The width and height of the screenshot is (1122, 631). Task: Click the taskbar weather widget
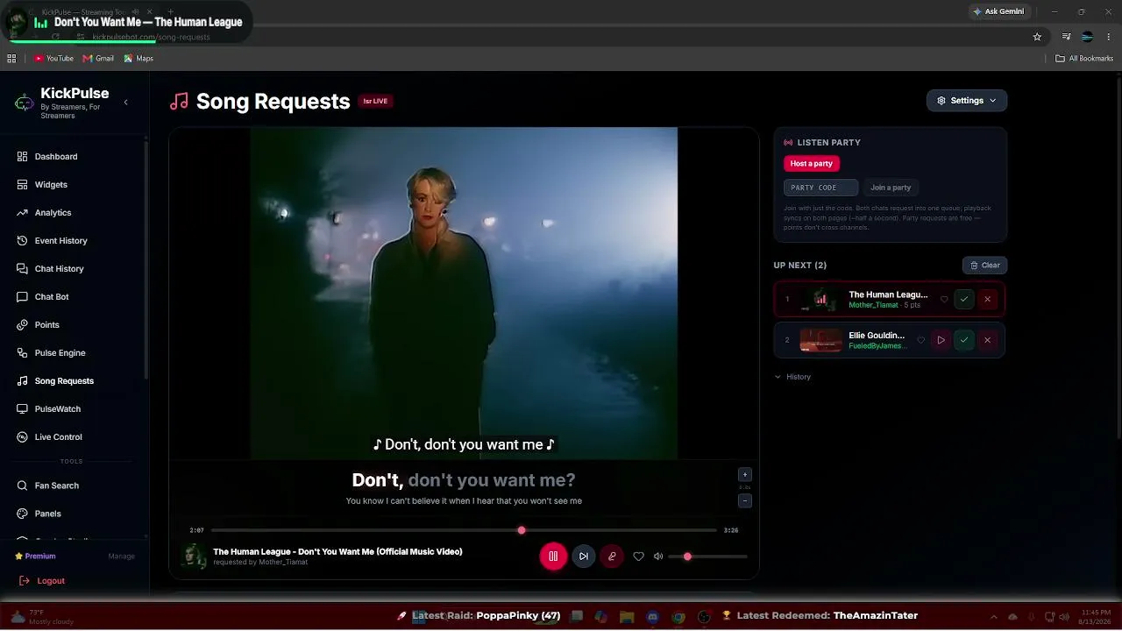pos(41,617)
